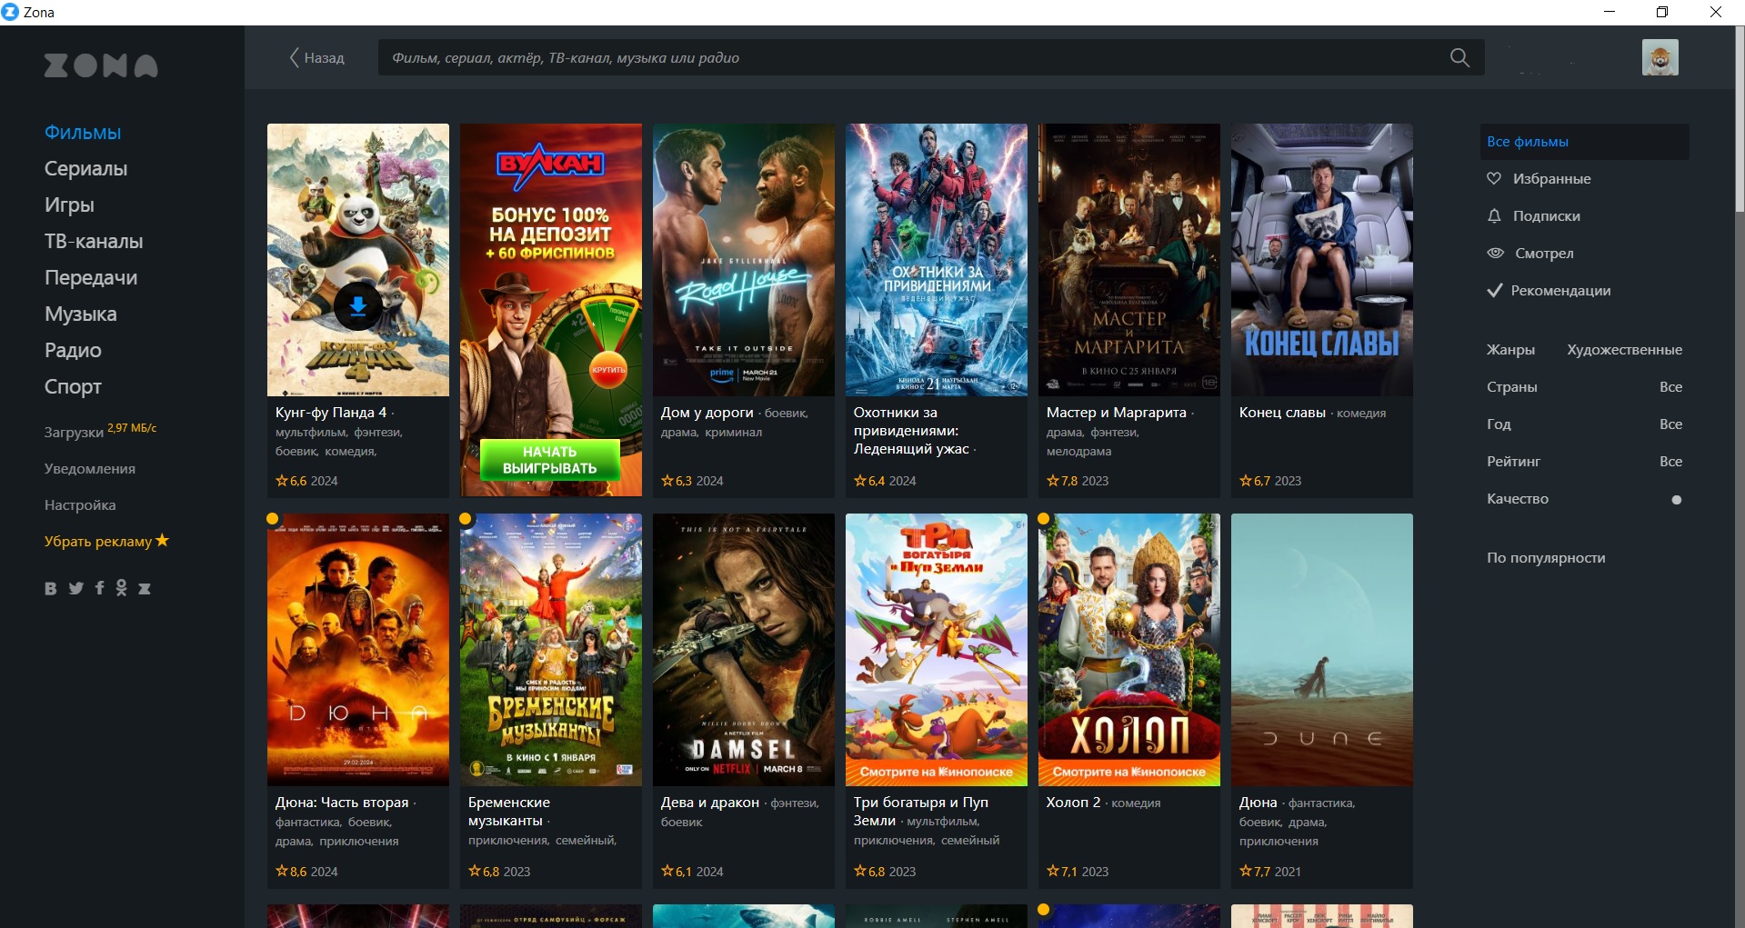
Task: Click the eye icon next to Смотрел
Action: (1495, 253)
